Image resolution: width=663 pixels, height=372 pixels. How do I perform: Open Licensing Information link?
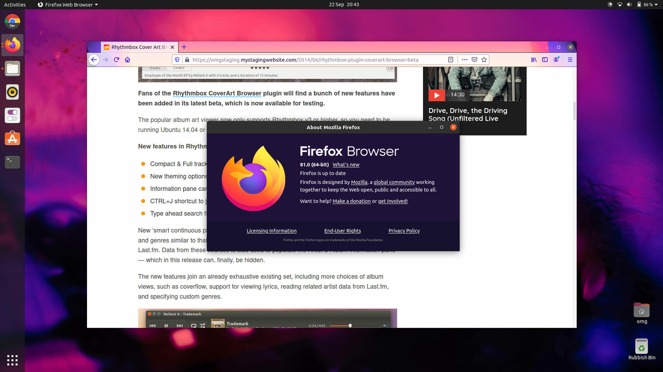(x=271, y=231)
